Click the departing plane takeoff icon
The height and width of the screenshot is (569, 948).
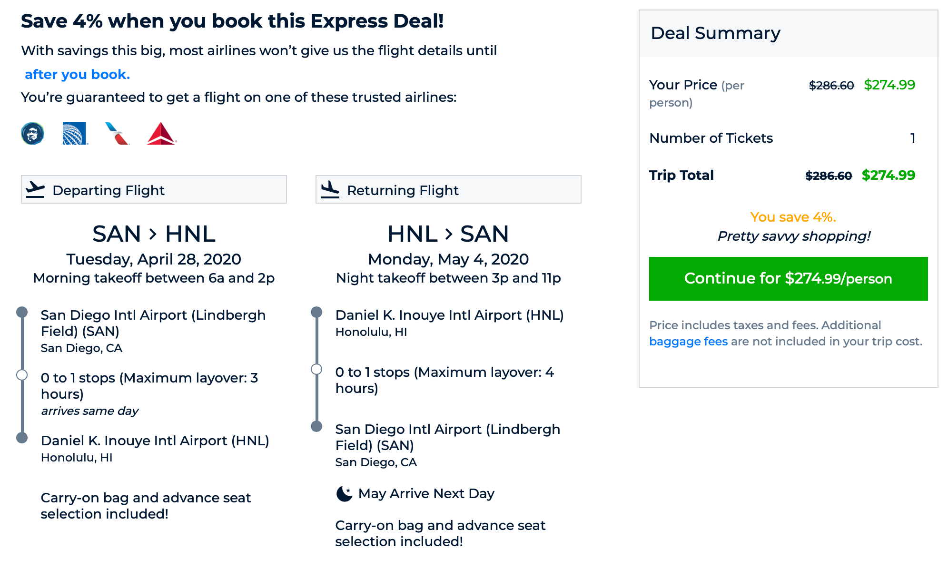tap(35, 189)
